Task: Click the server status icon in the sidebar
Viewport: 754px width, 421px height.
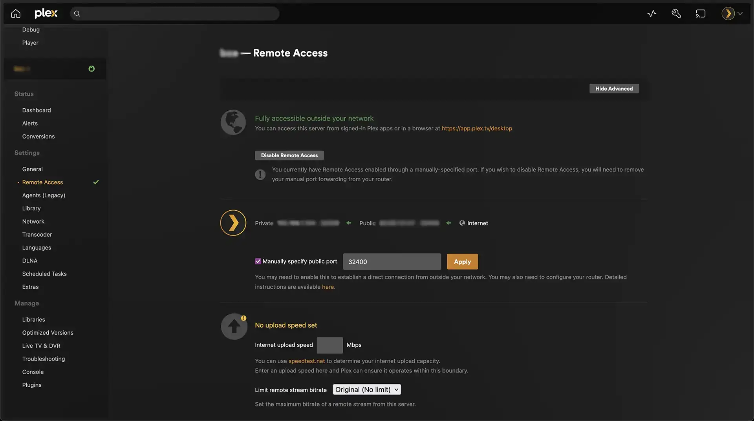Action: point(92,68)
